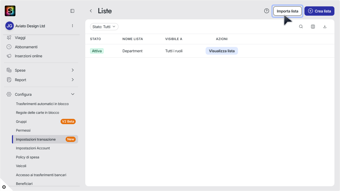The width and height of the screenshot is (340, 191).
Task: Click the help question mark icon
Action: click(x=267, y=11)
